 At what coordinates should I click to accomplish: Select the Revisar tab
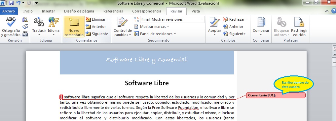point(176,11)
